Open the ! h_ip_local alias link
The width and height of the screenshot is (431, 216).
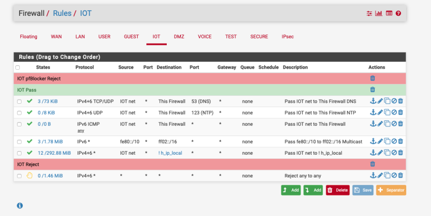click(x=170, y=153)
